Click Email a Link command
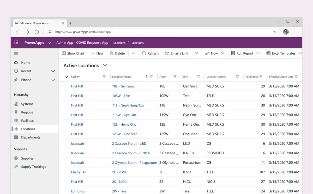The height and width of the screenshot is (194, 313). point(177,53)
